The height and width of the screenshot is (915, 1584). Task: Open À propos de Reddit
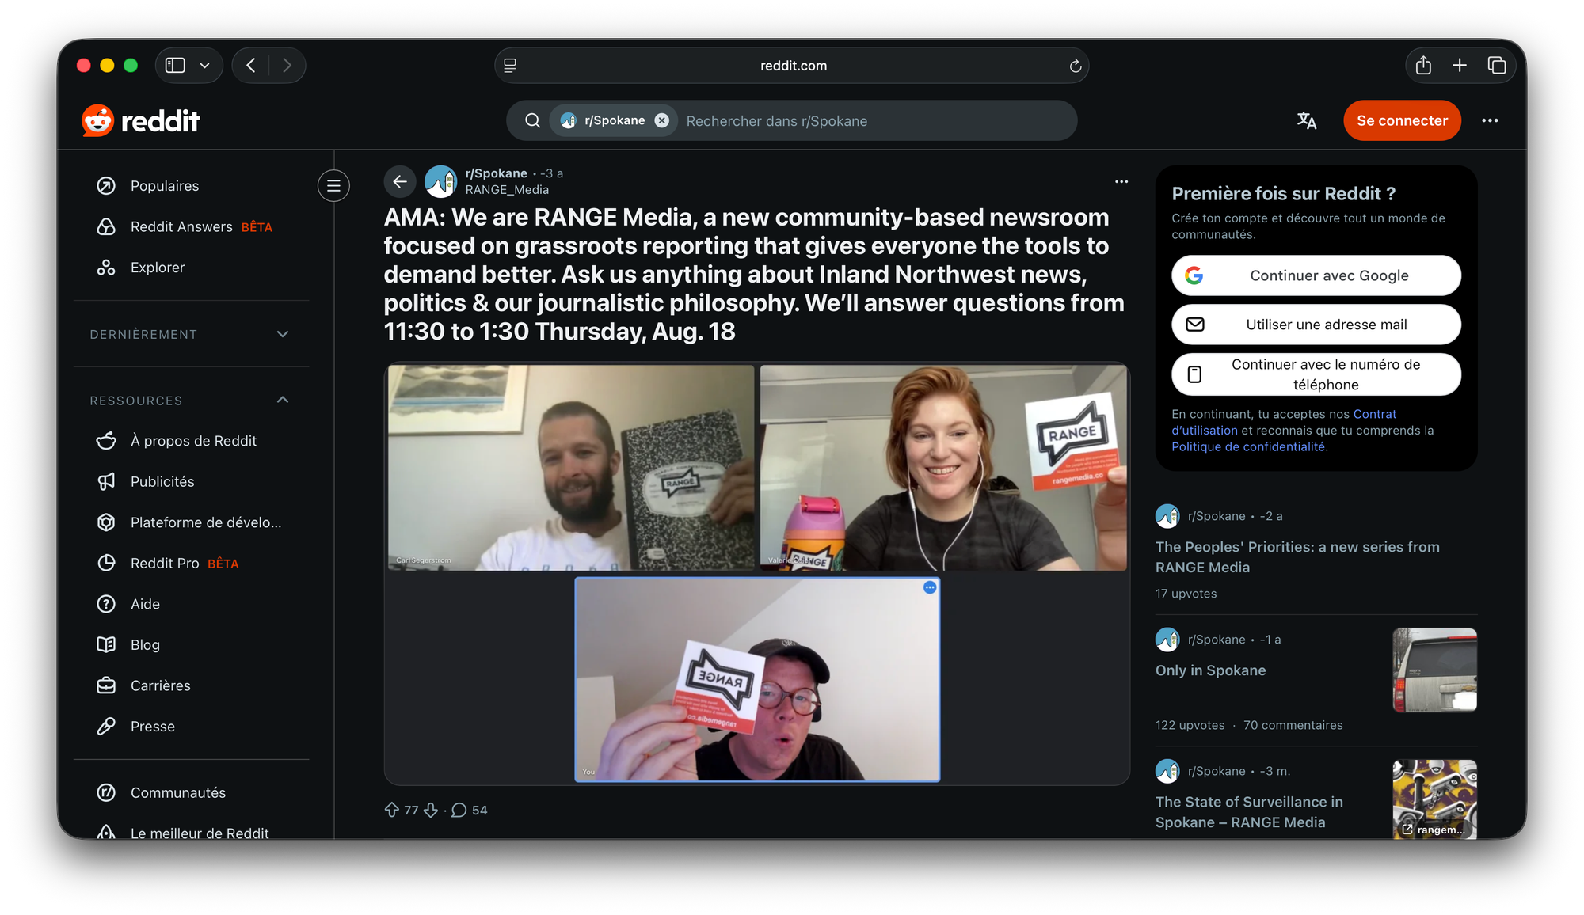(192, 440)
